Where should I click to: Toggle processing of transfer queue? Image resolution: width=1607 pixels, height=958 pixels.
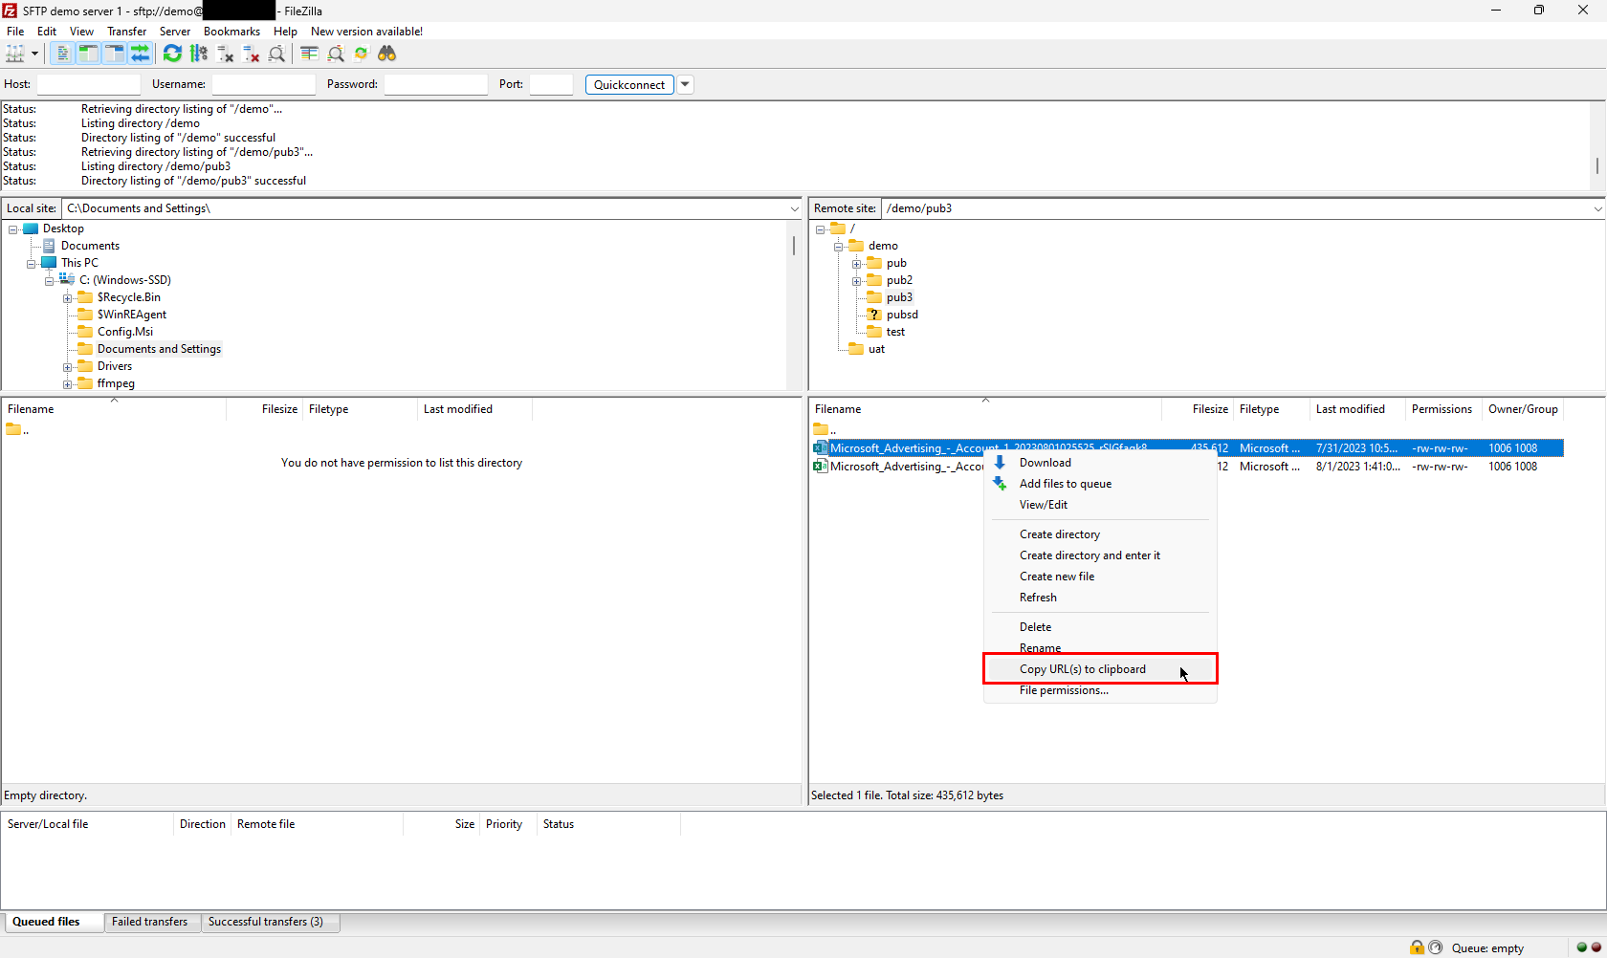click(x=199, y=54)
